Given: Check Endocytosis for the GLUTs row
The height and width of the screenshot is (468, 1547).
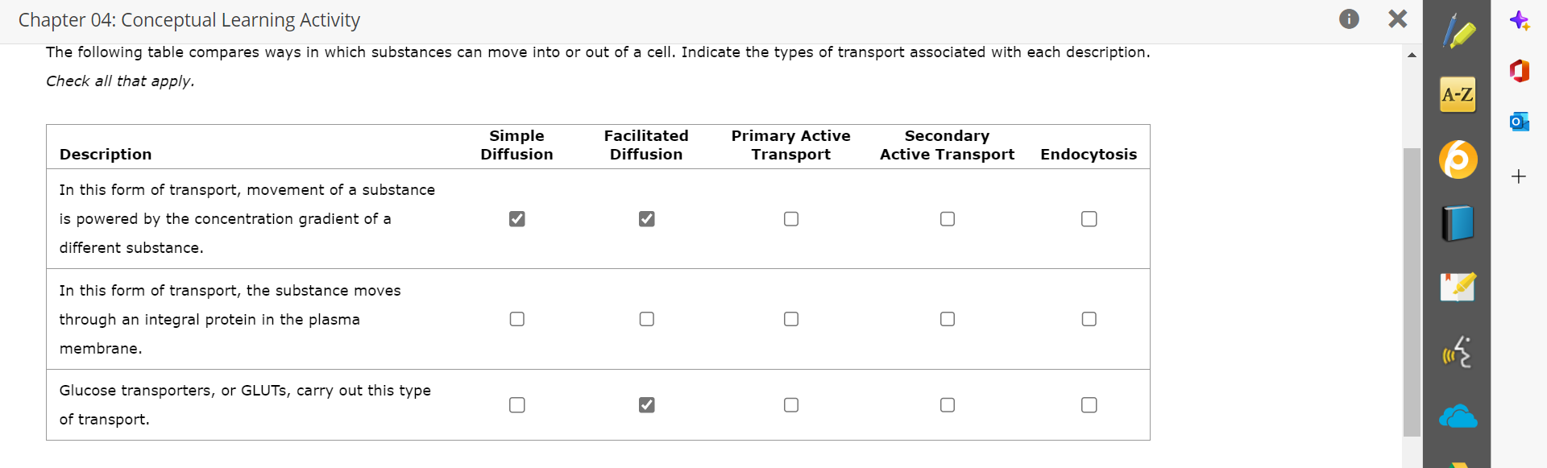Looking at the screenshot, I should click(1089, 405).
